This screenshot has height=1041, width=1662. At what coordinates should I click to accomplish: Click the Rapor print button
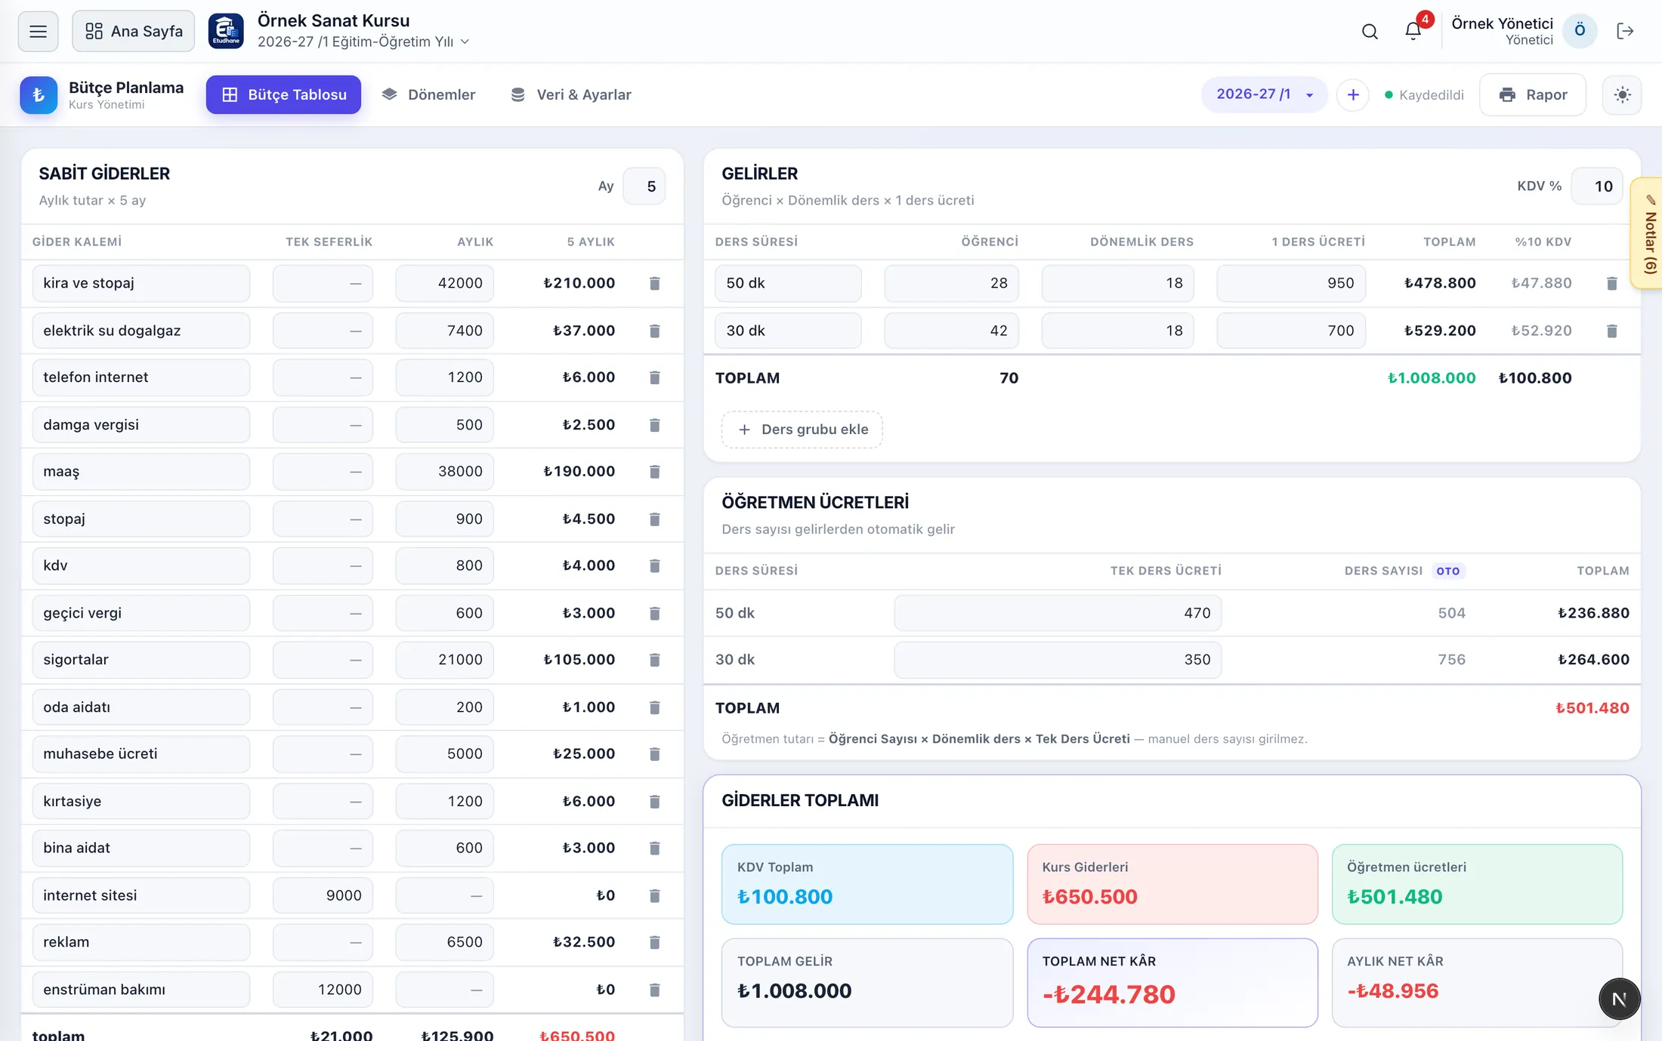tap(1532, 94)
